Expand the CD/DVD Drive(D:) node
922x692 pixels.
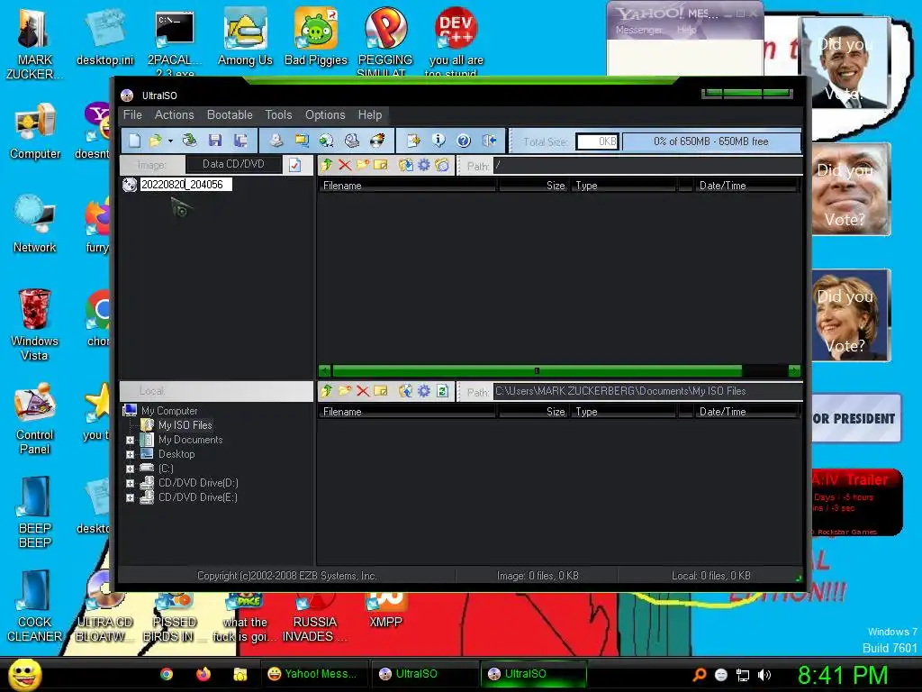130,483
